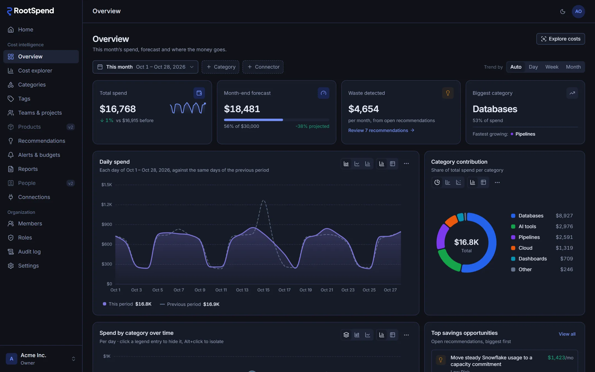
Task: Show Spend by category as table view
Action: coord(393,335)
